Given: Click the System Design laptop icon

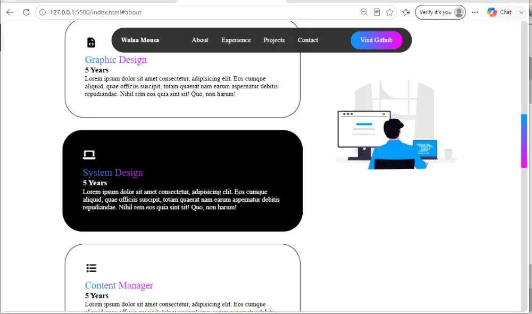Looking at the screenshot, I should 89,155.
